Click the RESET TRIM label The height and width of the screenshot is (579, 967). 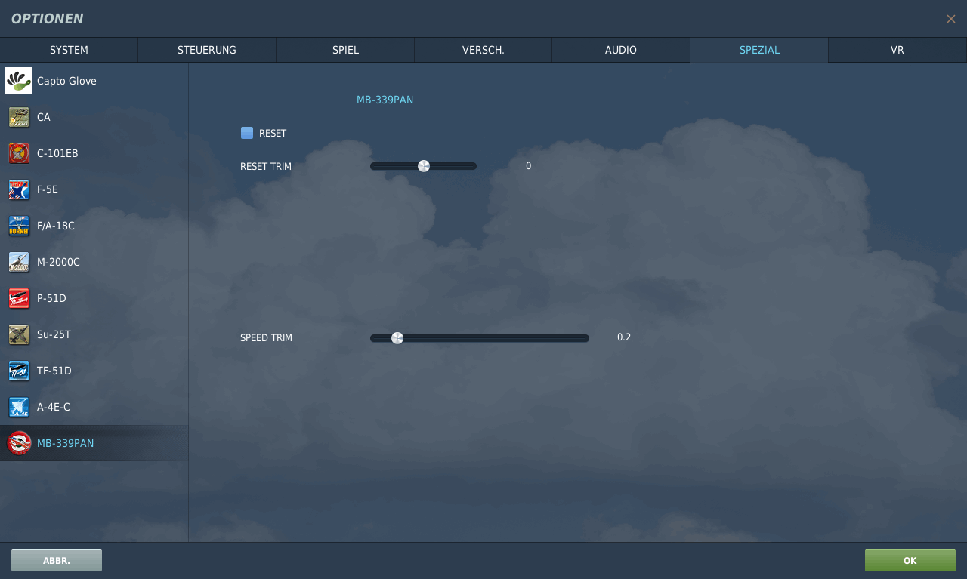point(266,166)
